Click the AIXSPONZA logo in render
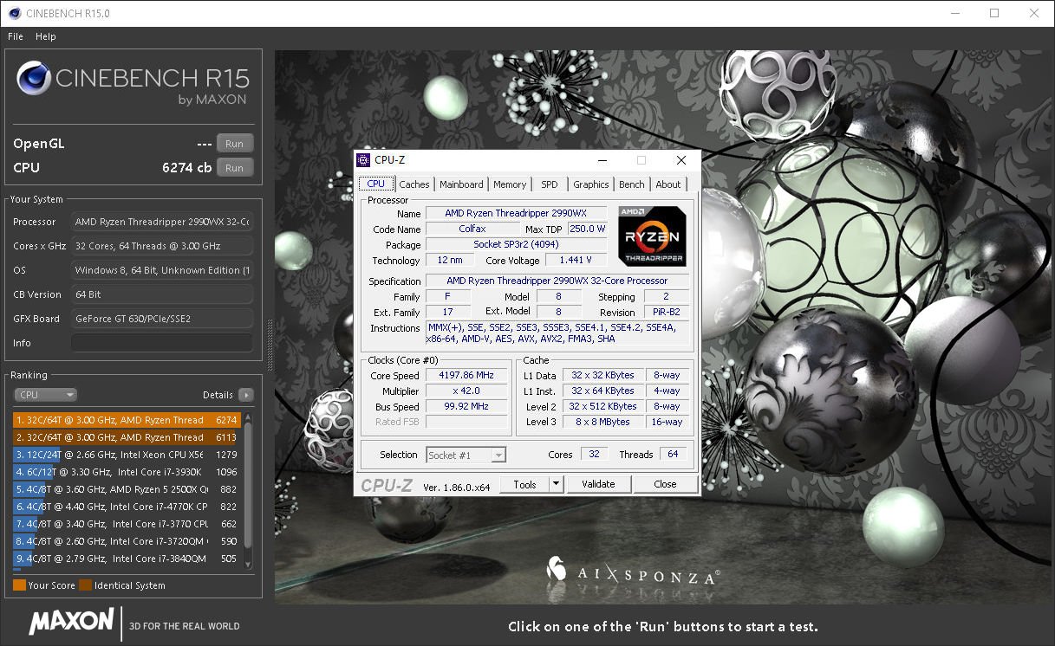Screen dimensions: 1055x646 point(633,572)
